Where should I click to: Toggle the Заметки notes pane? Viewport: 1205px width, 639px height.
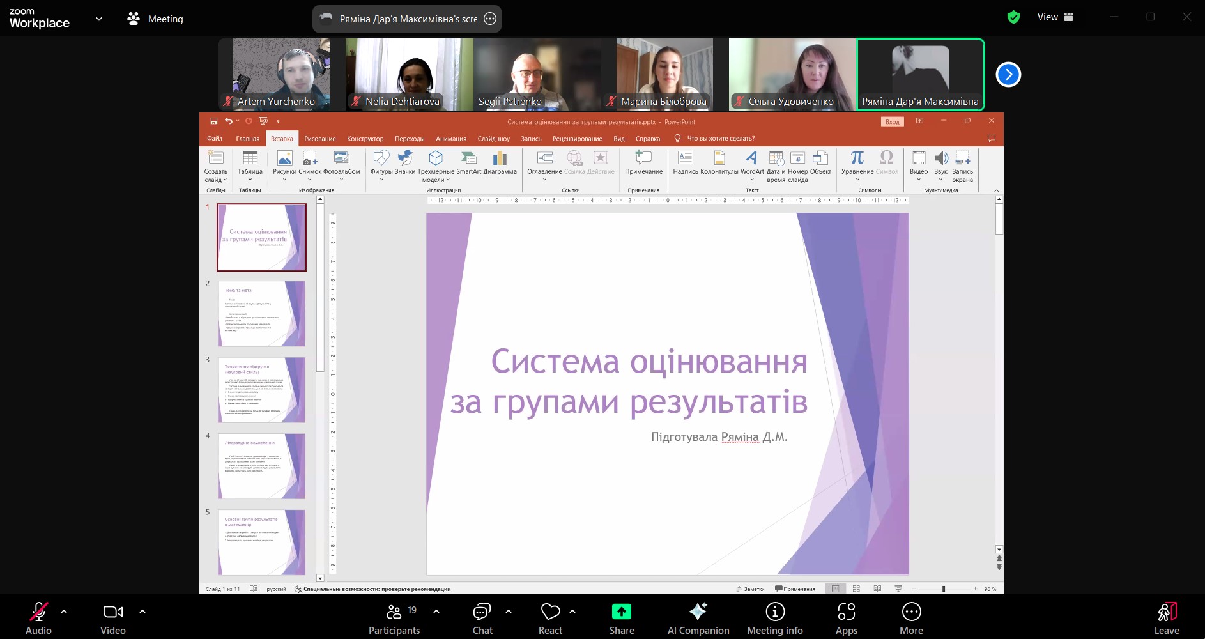tap(750, 589)
